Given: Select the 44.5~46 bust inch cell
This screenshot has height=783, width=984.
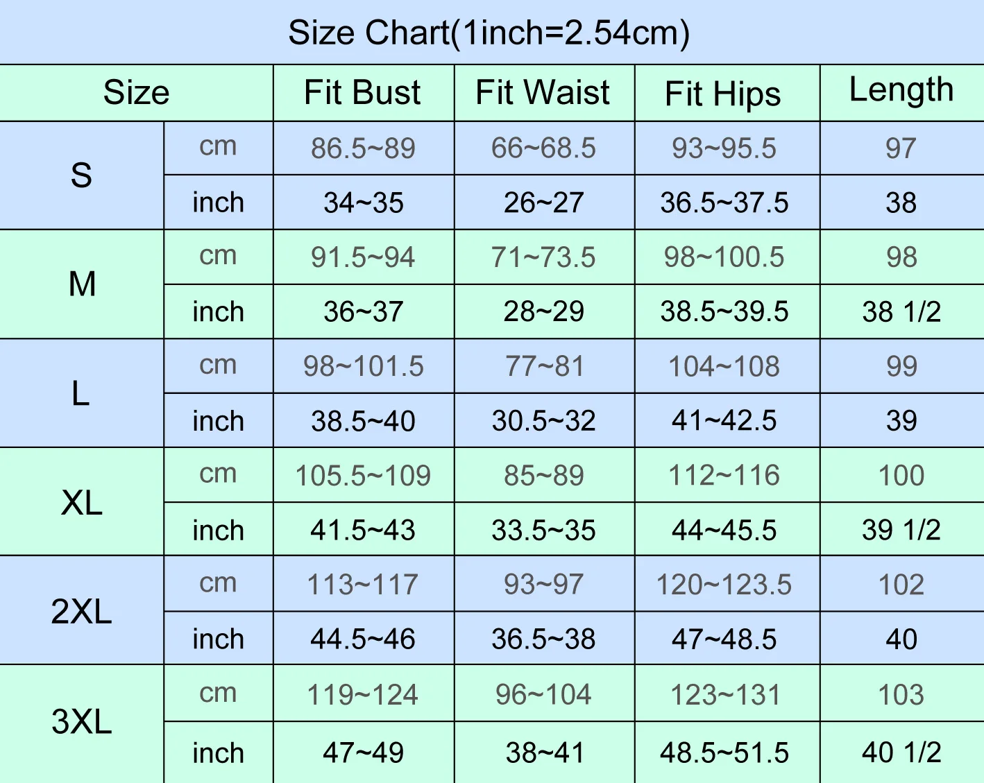Looking at the screenshot, I should (x=363, y=639).
